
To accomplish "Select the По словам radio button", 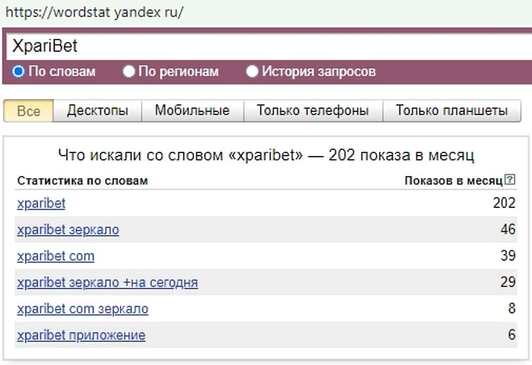I will [x=19, y=71].
